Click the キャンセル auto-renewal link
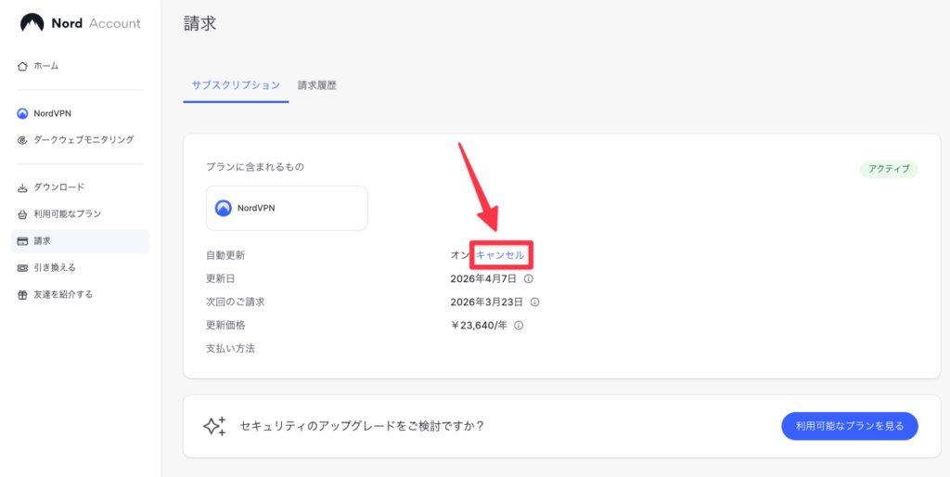Image resolution: width=950 pixels, height=477 pixels. click(x=500, y=255)
